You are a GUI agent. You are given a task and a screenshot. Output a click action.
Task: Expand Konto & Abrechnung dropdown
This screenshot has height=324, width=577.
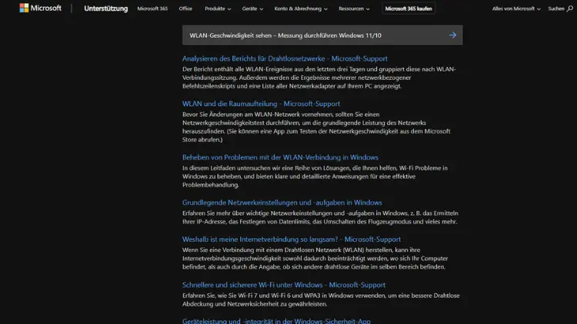coord(301,8)
